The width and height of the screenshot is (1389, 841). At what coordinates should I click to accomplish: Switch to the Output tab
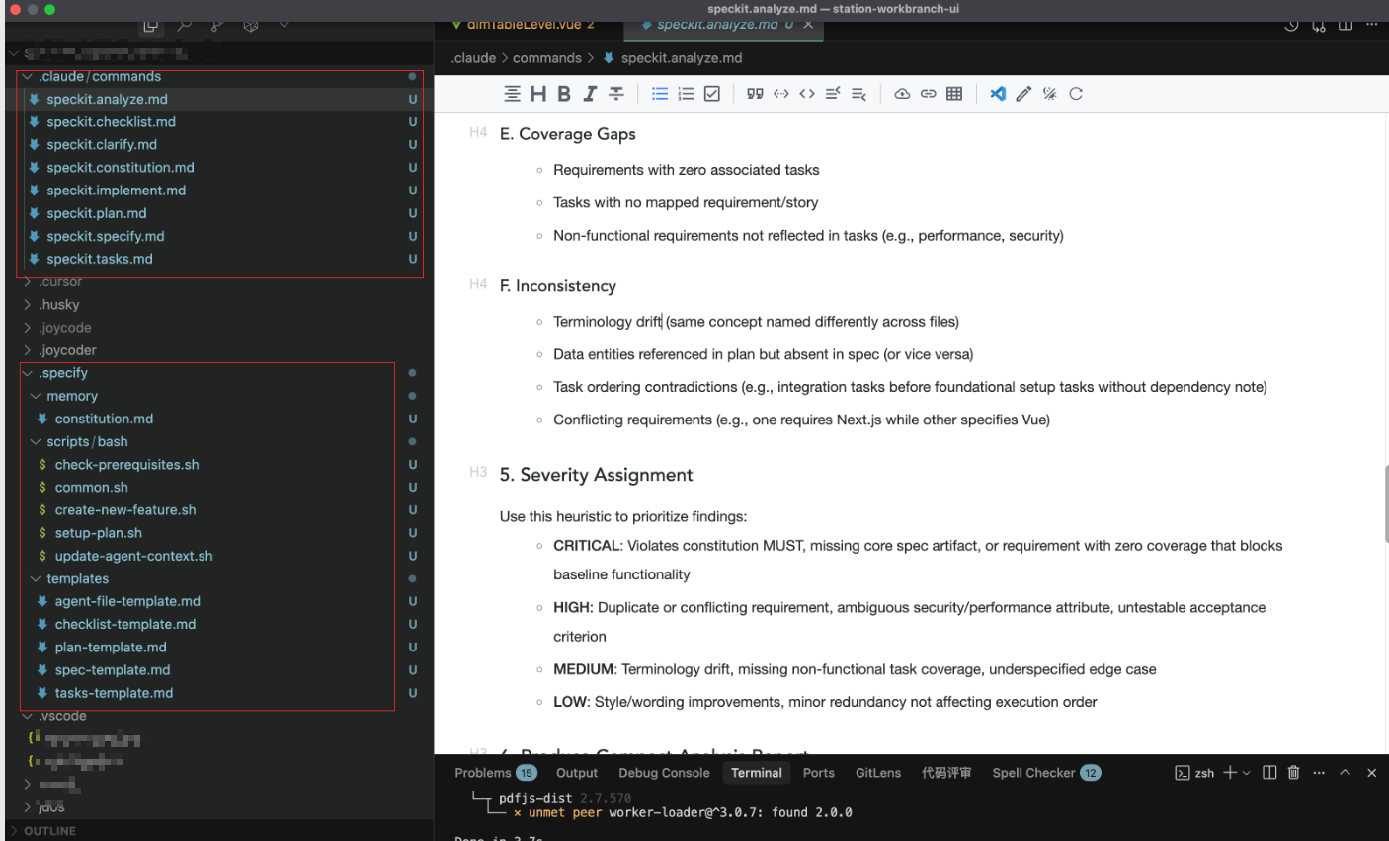577,773
